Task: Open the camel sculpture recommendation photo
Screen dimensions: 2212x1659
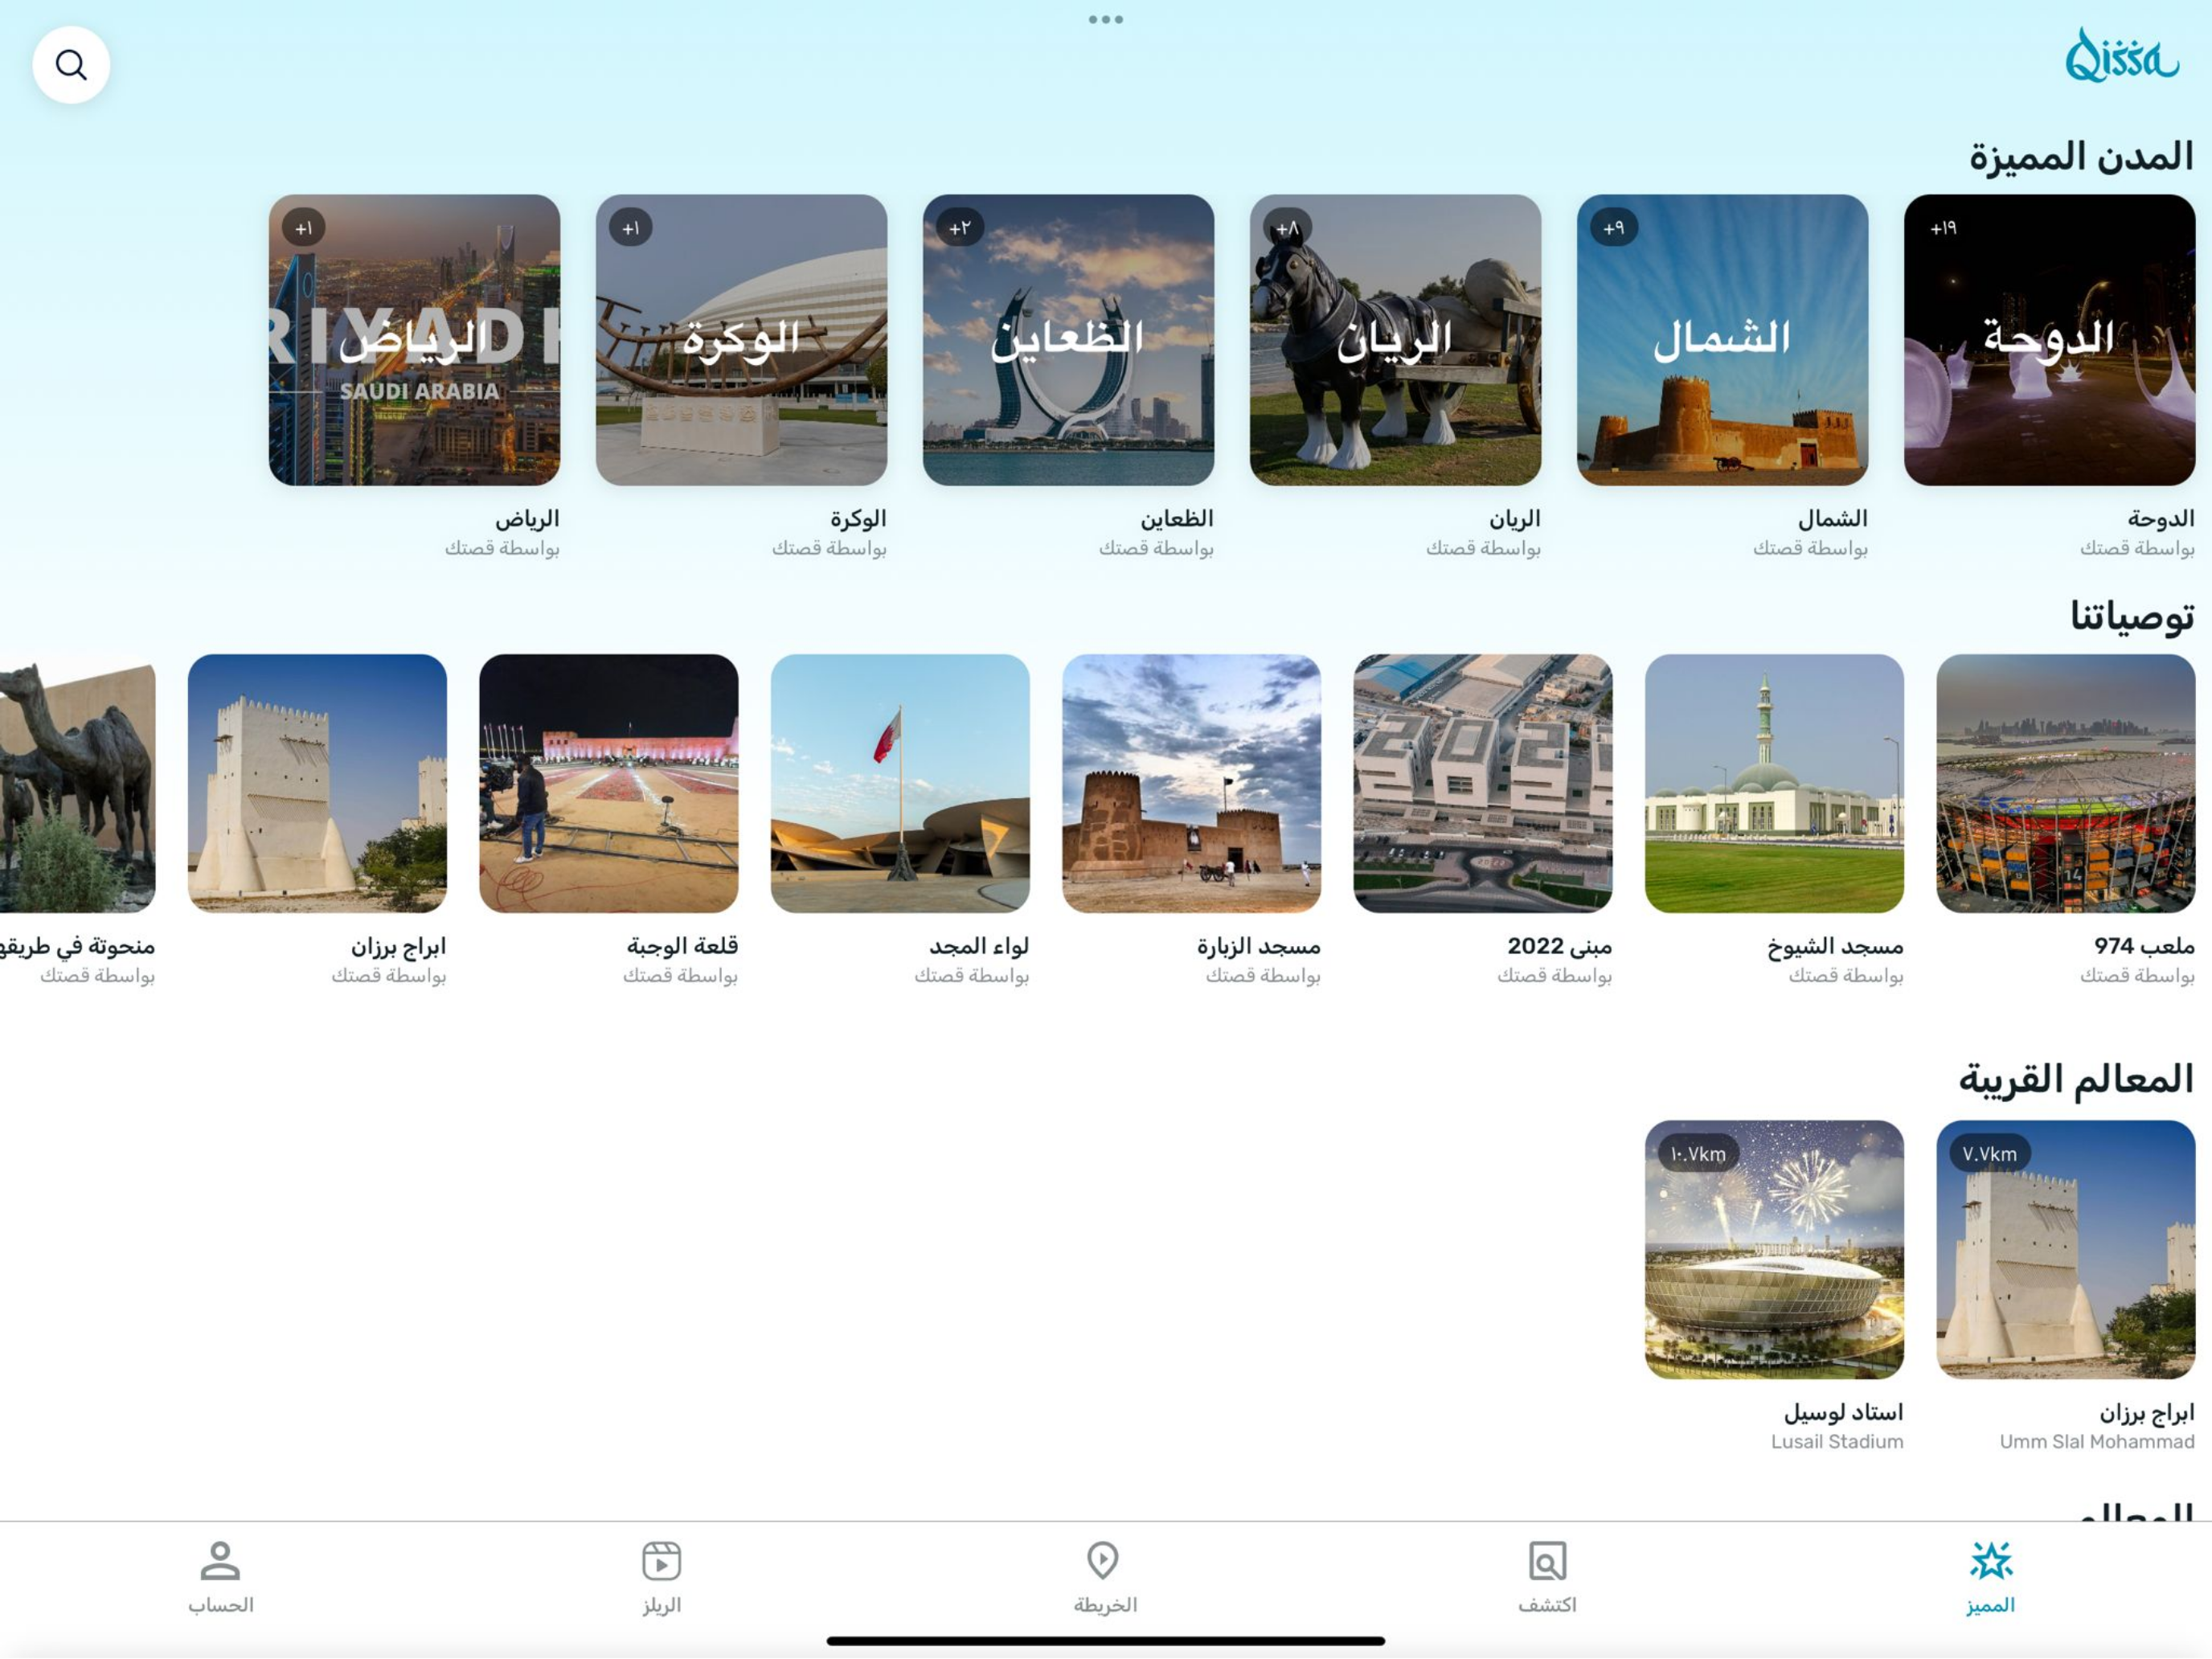Action: pyautogui.click(x=78, y=784)
